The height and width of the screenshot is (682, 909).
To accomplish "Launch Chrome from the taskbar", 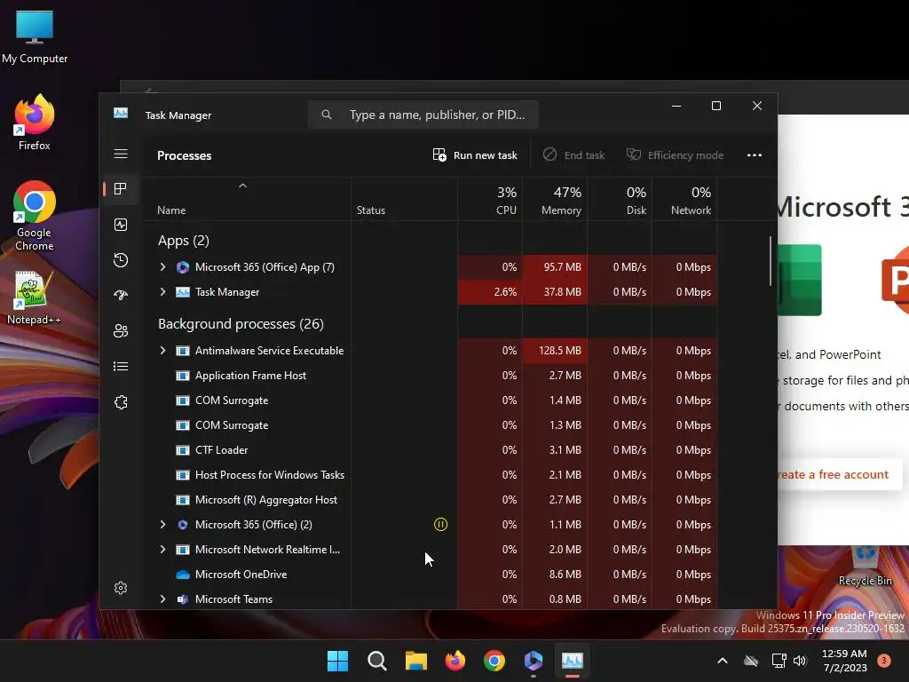I will tap(494, 661).
